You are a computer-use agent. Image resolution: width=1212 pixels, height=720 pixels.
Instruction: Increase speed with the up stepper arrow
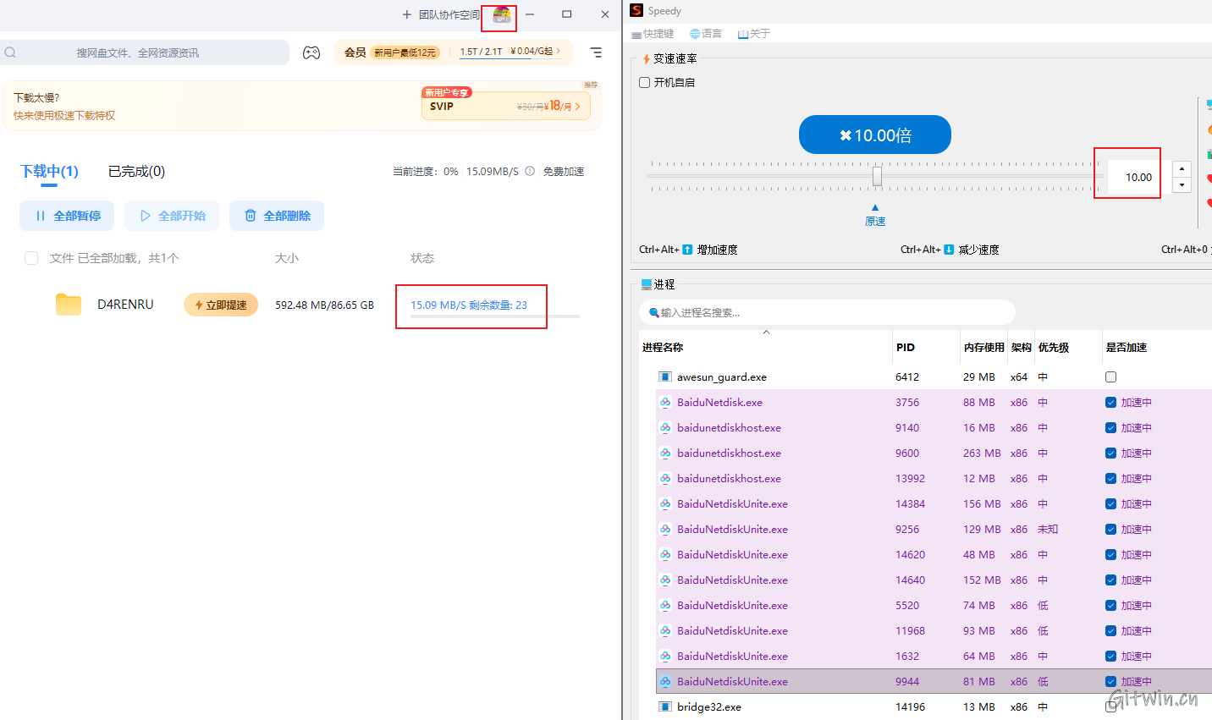pos(1182,169)
